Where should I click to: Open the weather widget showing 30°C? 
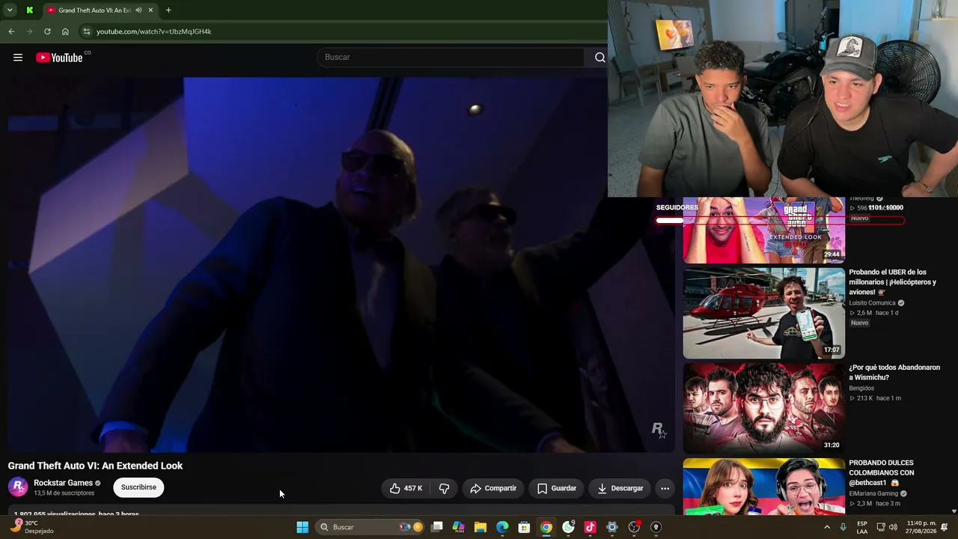pyautogui.click(x=31, y=527)
